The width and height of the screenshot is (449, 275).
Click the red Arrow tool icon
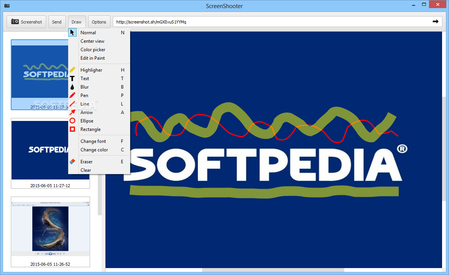pyautogui.click(x=72, y=112)
